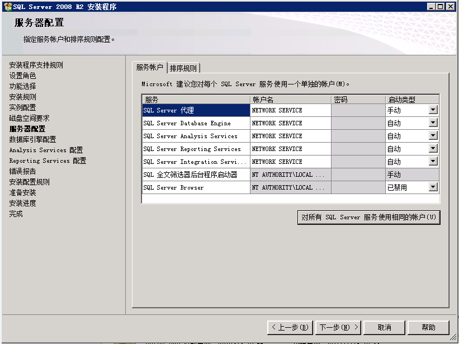The height and width of the screenshot is (344, 459).
Task: Click 对所有 SQL Server 服务使用相同的帐户 button
Action: (x=368, y=217)
